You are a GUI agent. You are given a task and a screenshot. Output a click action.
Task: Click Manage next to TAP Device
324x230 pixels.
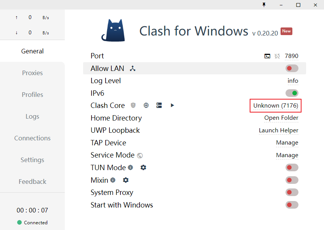287,143
